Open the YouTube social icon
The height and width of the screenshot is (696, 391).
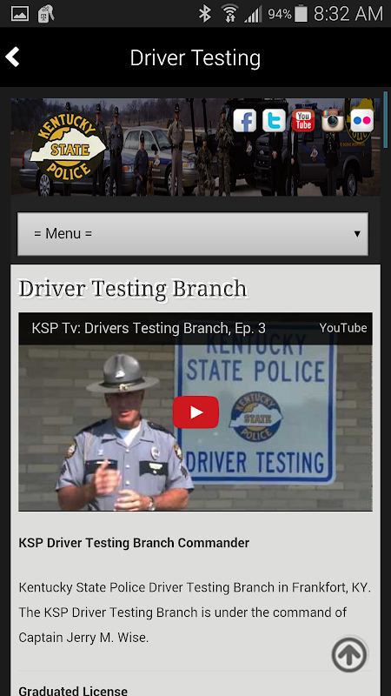click(303, 120)
